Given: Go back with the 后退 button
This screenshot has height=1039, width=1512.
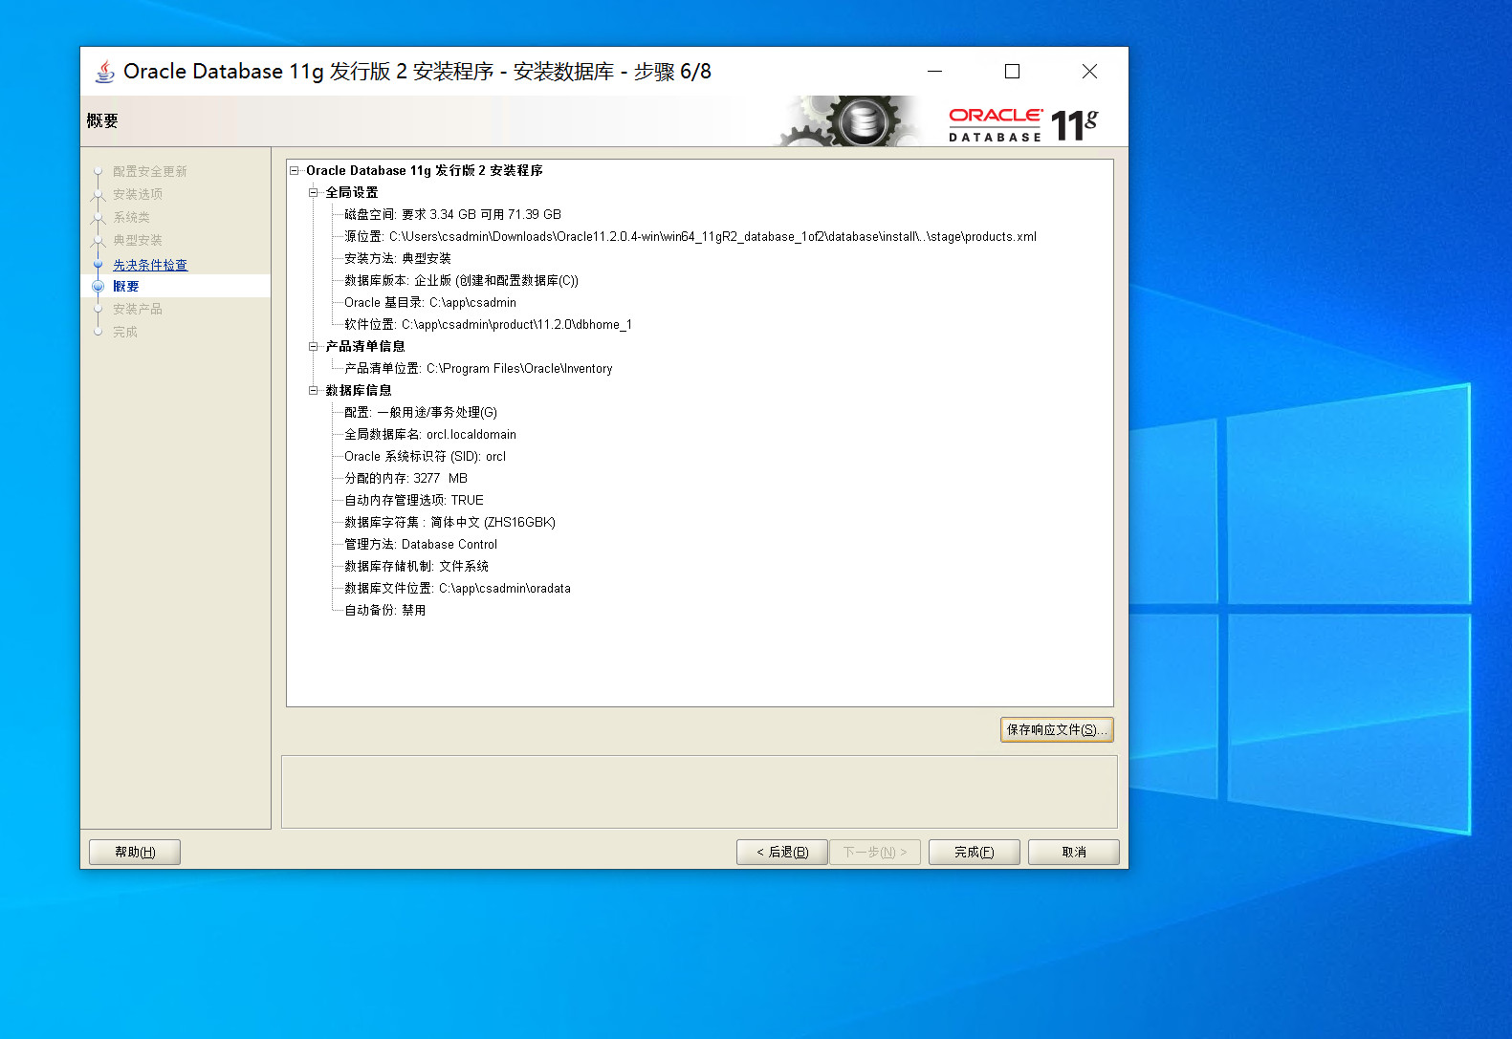Looking at the screenshot, I should click(781, 852).
